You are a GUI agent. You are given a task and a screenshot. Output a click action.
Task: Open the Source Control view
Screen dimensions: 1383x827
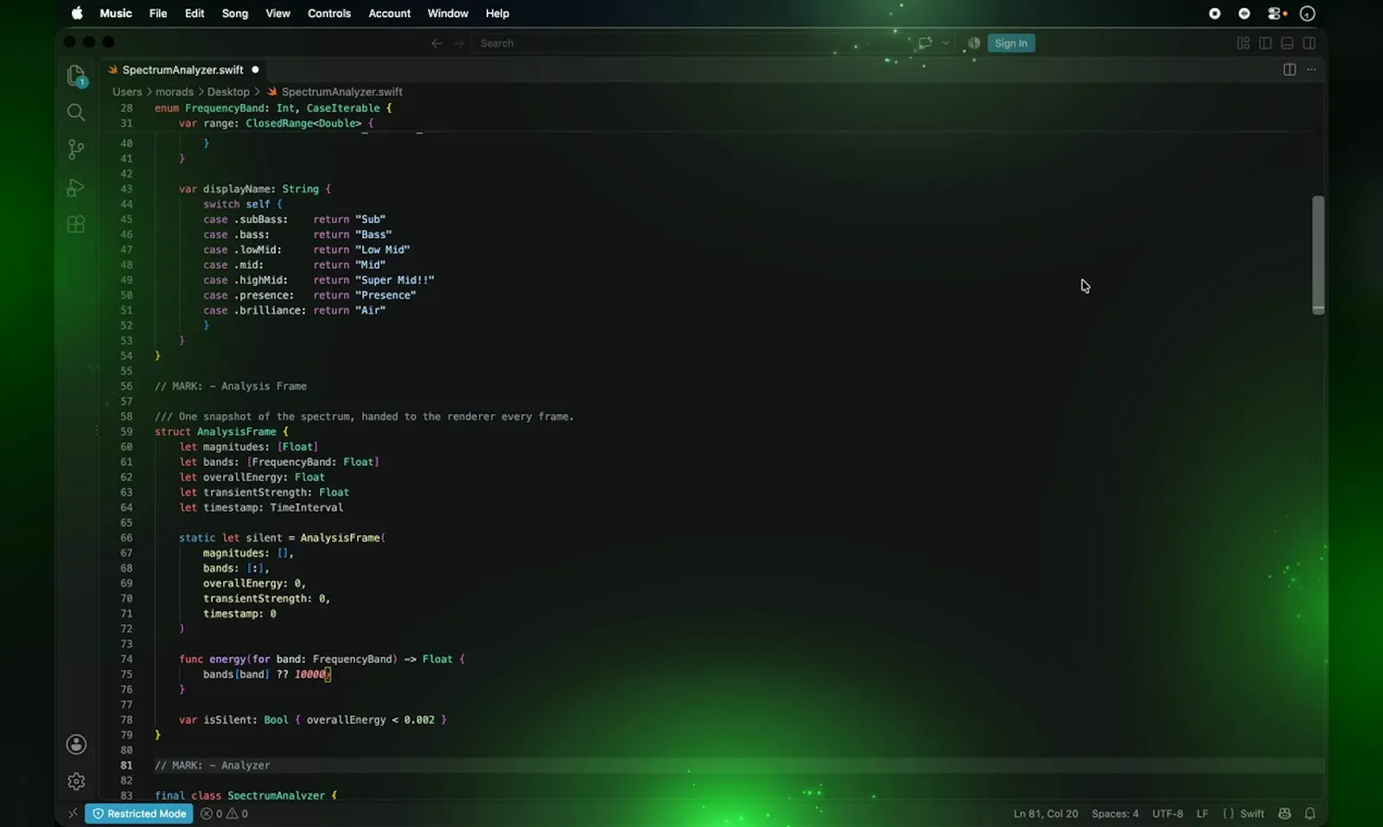(x=76, y=149)
